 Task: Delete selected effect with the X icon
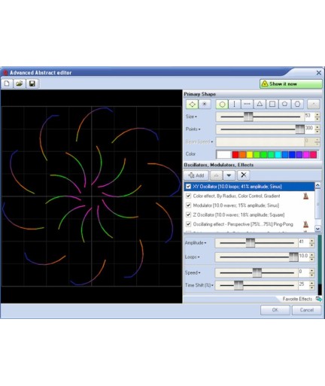click(244, 175)
